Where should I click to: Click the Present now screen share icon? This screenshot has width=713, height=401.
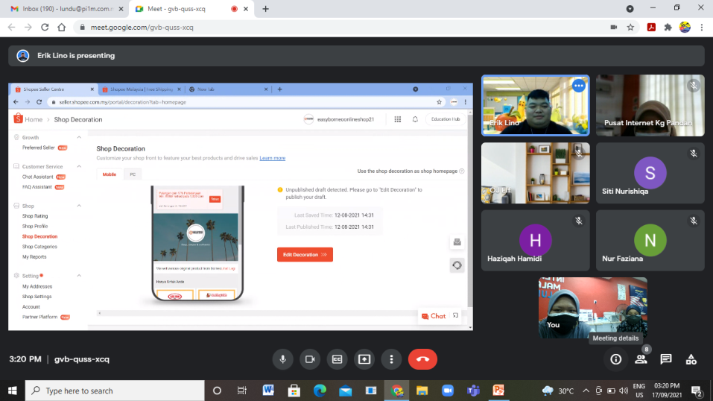click(x=364, y=359)
